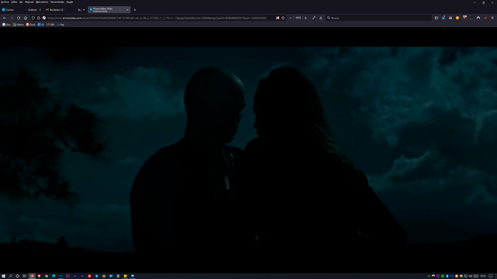The image size is (497, 279).
Task: Open the Editar menu
Action: (14, 2)
